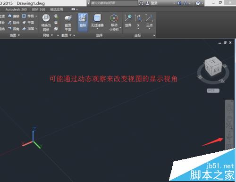
Task: Open dropdown arrow beside ribbon minimize toggle
Action: 77,9
